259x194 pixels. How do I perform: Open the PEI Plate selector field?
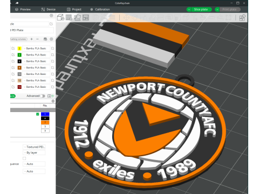coord(32,30)
